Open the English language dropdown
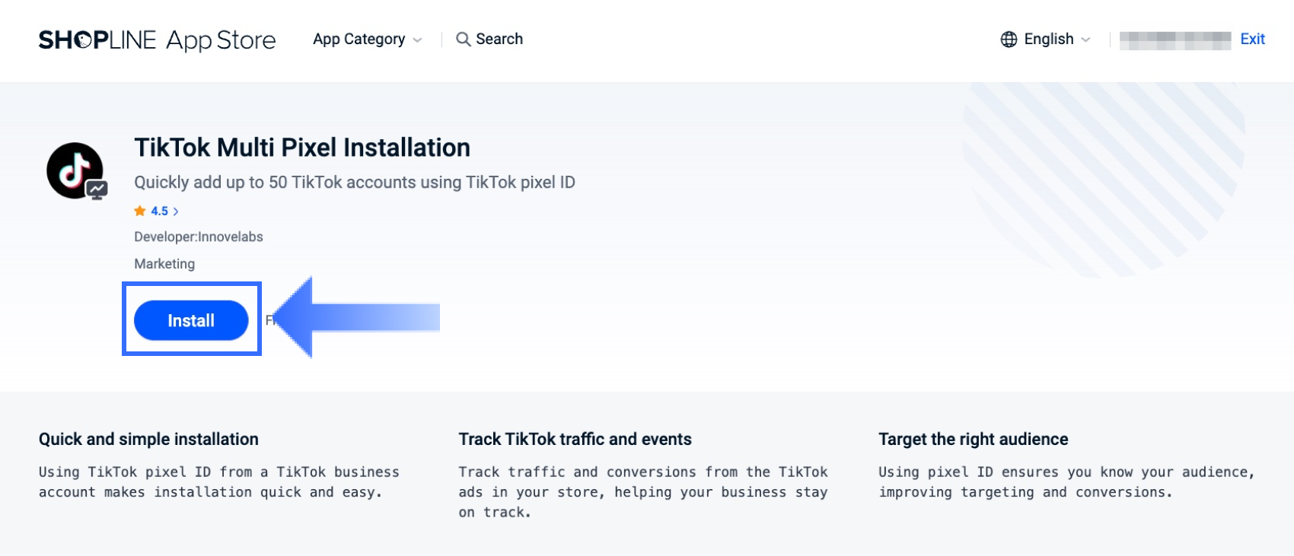Image resolution: width=1294 pixels, height=556 pixels. tap(1048, 40)
